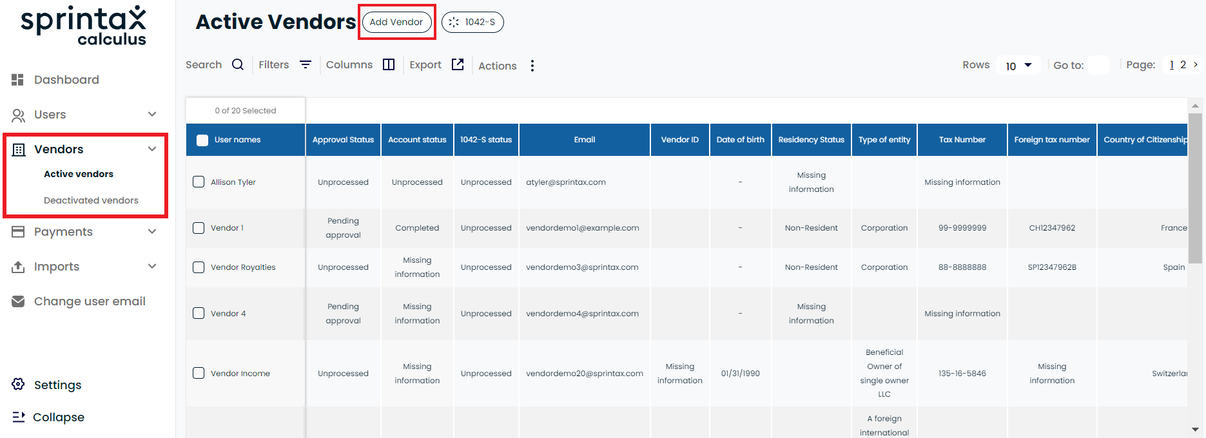Click the Users people icon

(x=18, y=115)
